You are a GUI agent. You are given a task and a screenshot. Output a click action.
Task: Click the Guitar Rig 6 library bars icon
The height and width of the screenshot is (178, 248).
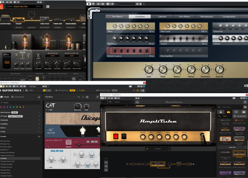point(27,90)
